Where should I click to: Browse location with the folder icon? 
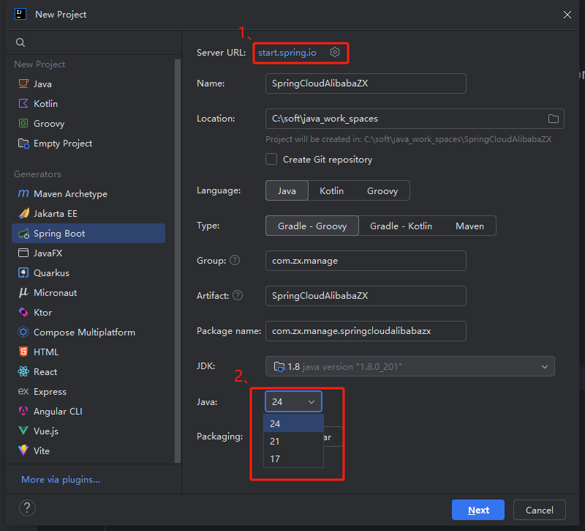pos(554,119)
